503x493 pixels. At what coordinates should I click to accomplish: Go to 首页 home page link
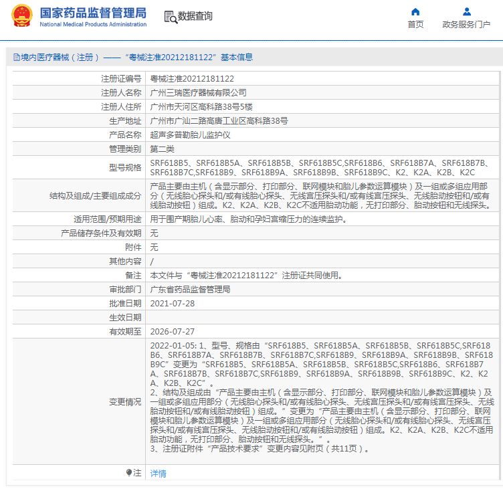(415, 24)
